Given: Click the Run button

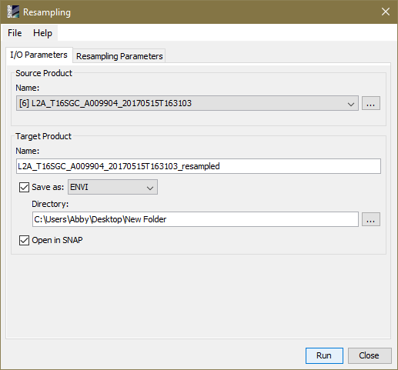Looking at the screenshot, I should coord(324,355).
